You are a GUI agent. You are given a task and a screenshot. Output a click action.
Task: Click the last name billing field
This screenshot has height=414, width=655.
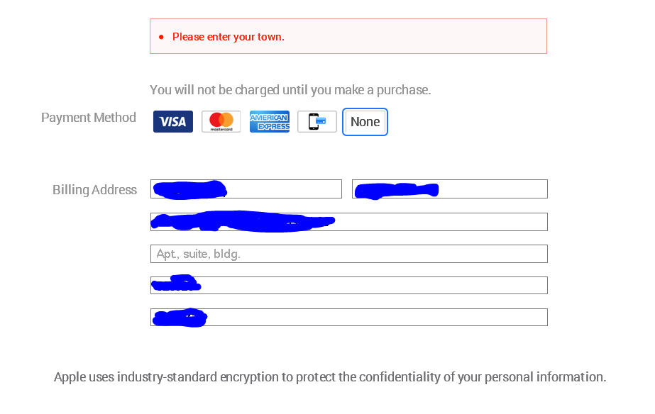click(x=449, y=189)
